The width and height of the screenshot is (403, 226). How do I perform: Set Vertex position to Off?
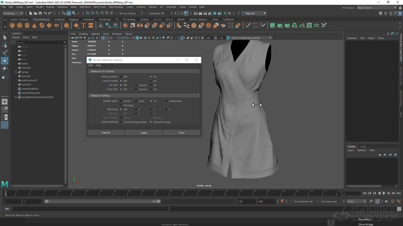pyautogui.click(x=121, y=77)
